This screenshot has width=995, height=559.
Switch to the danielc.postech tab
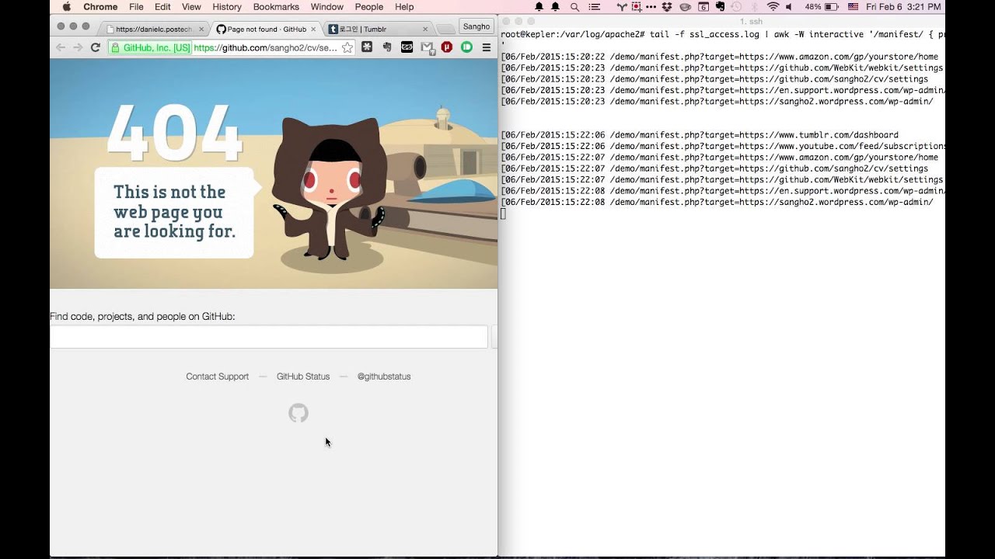point(154,29)
